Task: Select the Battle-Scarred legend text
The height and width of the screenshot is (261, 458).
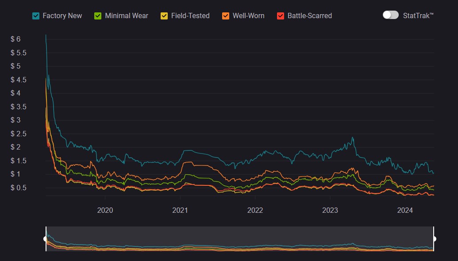Action: [309, 16]
